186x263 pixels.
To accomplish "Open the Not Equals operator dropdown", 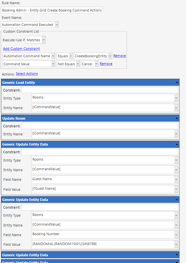I will tap(78, 64).
